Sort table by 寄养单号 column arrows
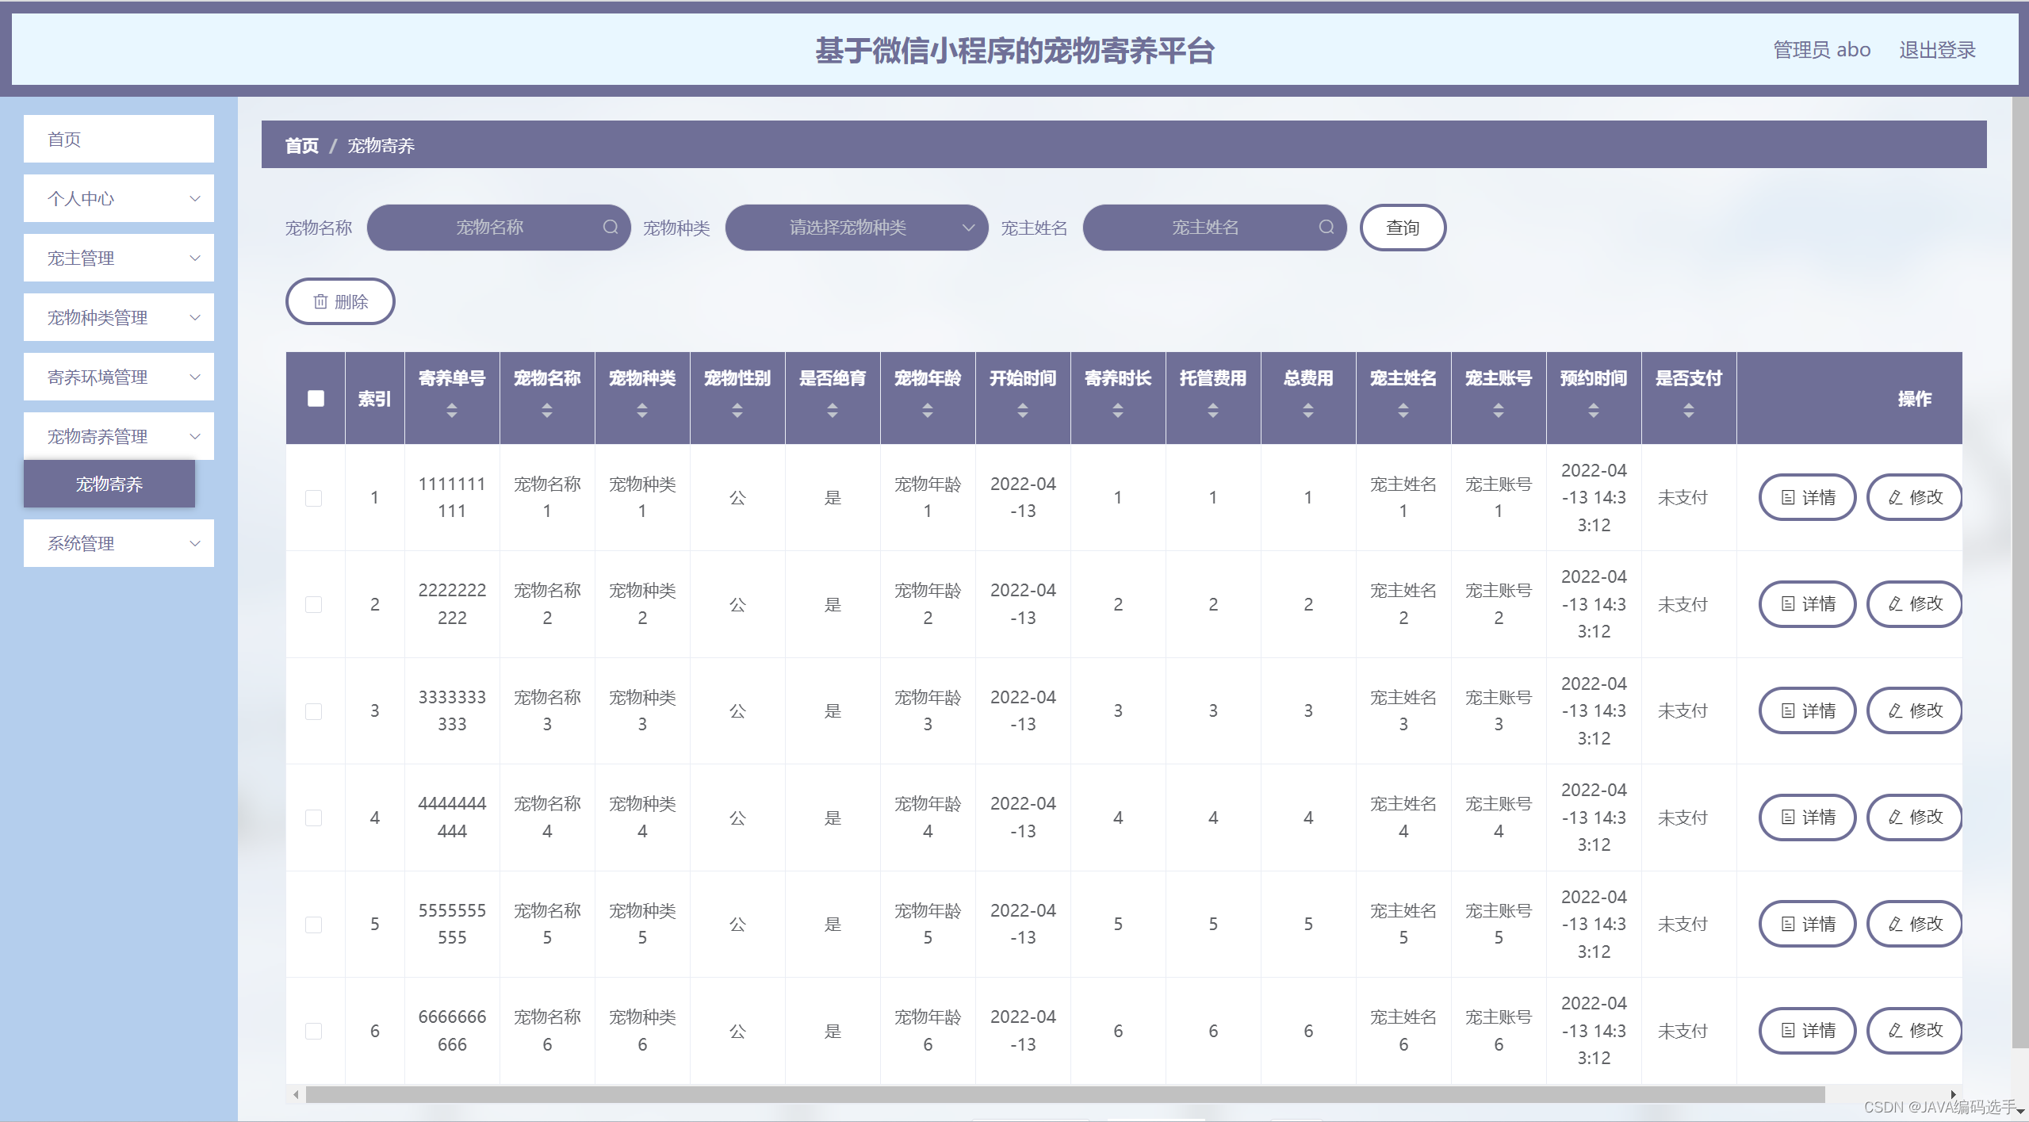The image size is (2029, 1122). coord(452,411)
